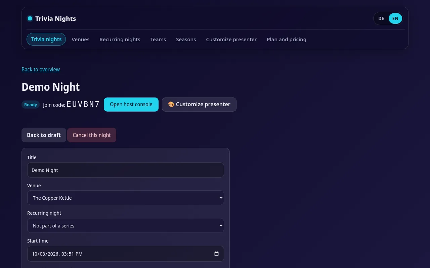Open the Seasons tab
This screenshot has height=268, width=430.
click(x=186, y=40)
